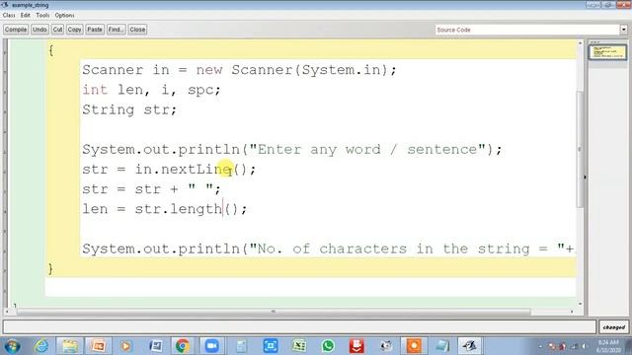The image size is (632, 355).
Task: Close the editor using Close toolbar button
Action: 137,30
